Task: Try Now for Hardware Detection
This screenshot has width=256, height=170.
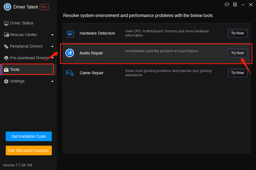Action: click(x=238, y=33)
